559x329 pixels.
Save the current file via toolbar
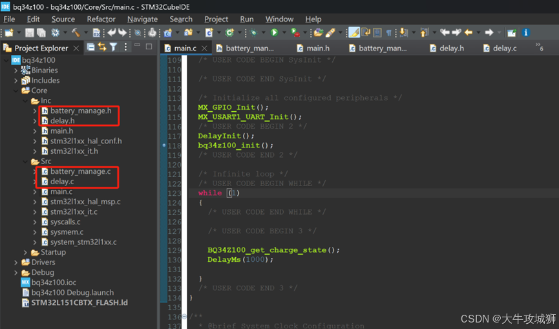pos(30,33)
